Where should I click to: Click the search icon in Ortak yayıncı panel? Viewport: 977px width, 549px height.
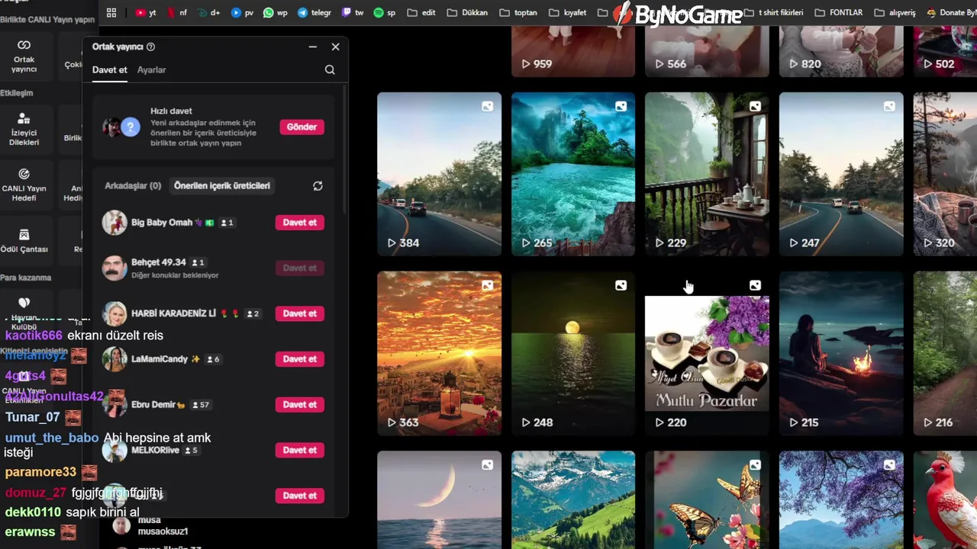pyautogui.click(x=330, y=69)
